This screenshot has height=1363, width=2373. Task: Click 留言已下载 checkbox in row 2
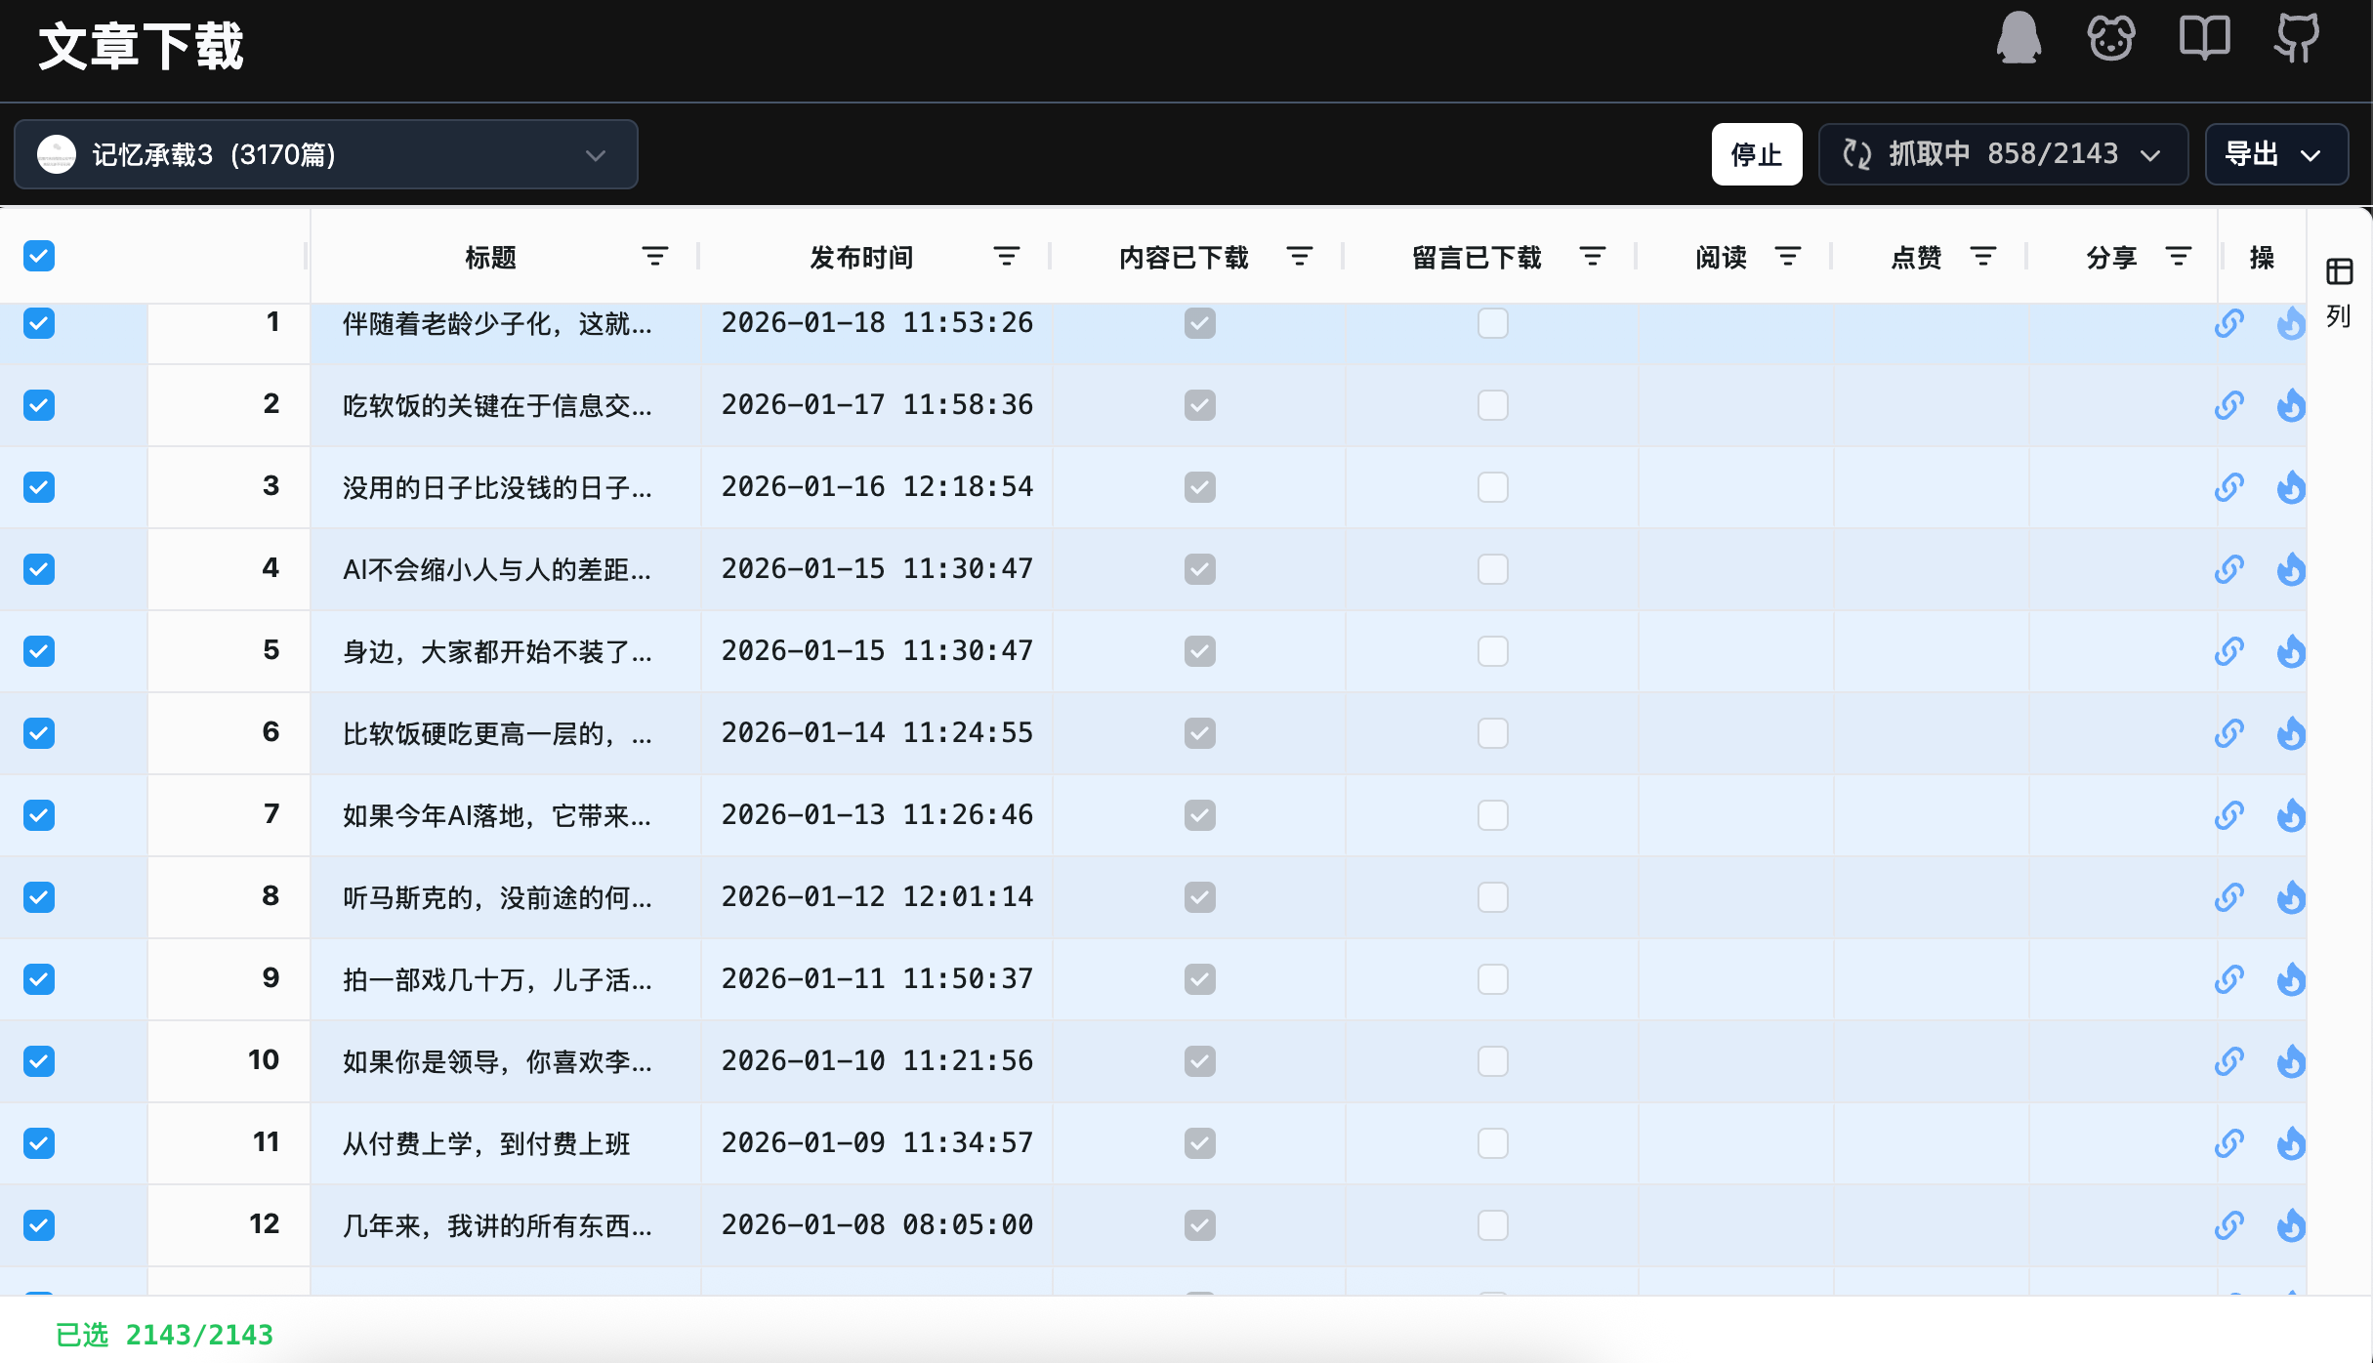pyautogui.click(x=1492, y=404)
